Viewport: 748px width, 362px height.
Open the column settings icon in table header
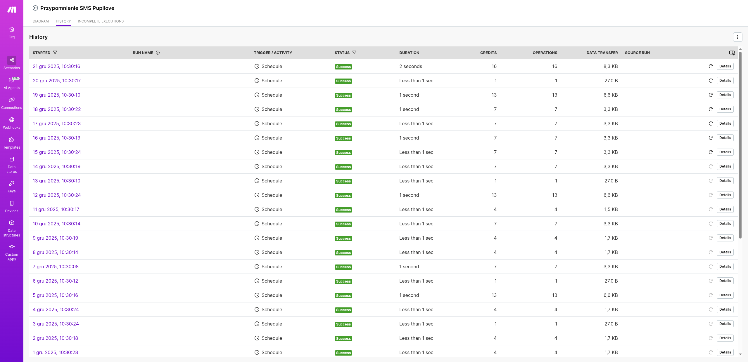(732, 53)
